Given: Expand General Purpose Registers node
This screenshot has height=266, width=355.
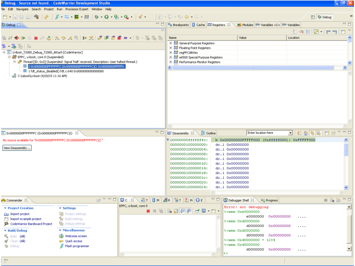Looking at the screenshot, I should tap(171, 43).
